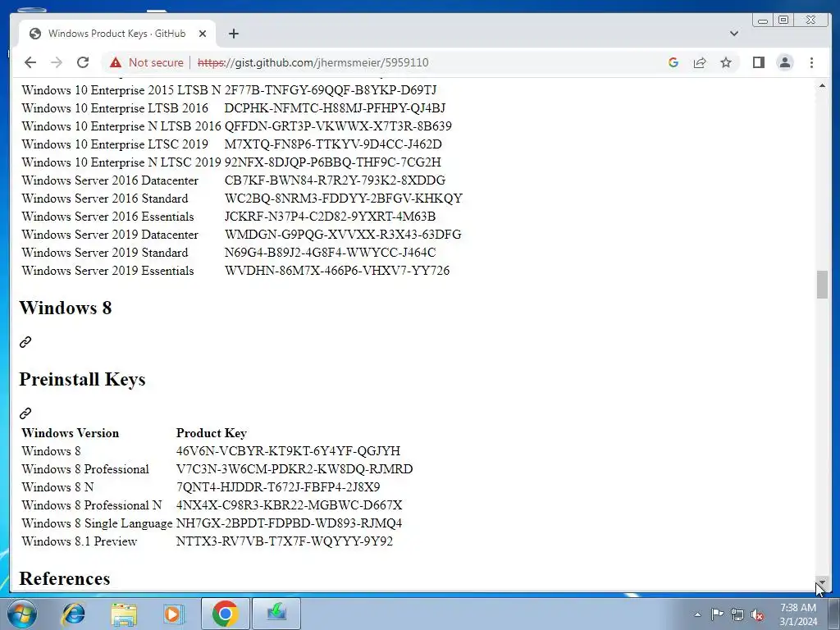Image resolution: width=840 pixels, height=630 pixels.
Task: Click the Google icon in address bar
Action: tap(673, 62)
